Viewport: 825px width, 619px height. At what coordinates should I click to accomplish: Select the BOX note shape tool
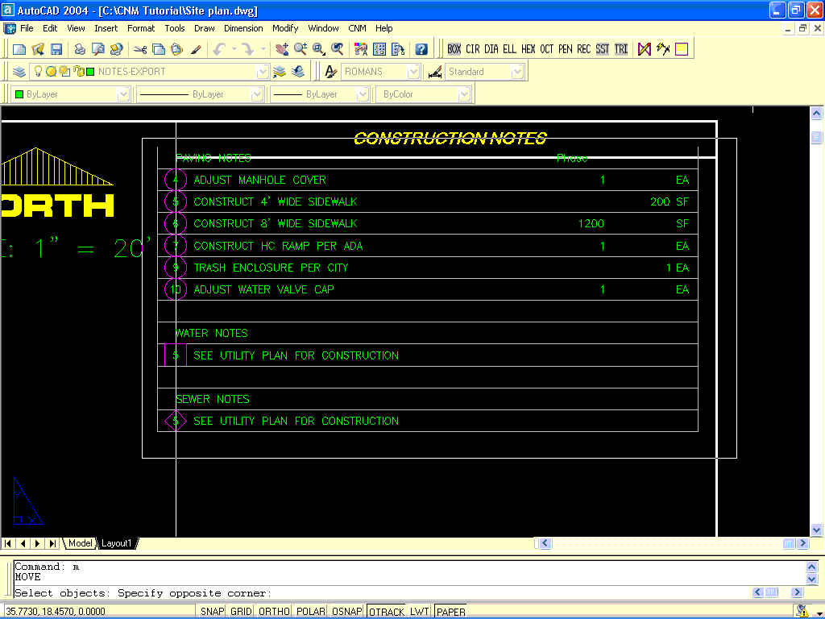454,49
